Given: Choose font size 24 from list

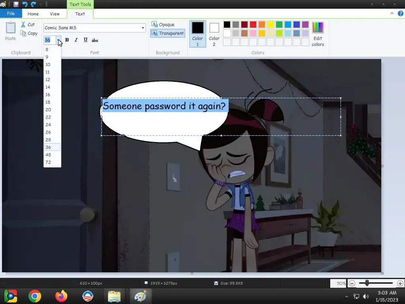Looking at the screenshot, I should pyautogui.click(x=52, y=125).
